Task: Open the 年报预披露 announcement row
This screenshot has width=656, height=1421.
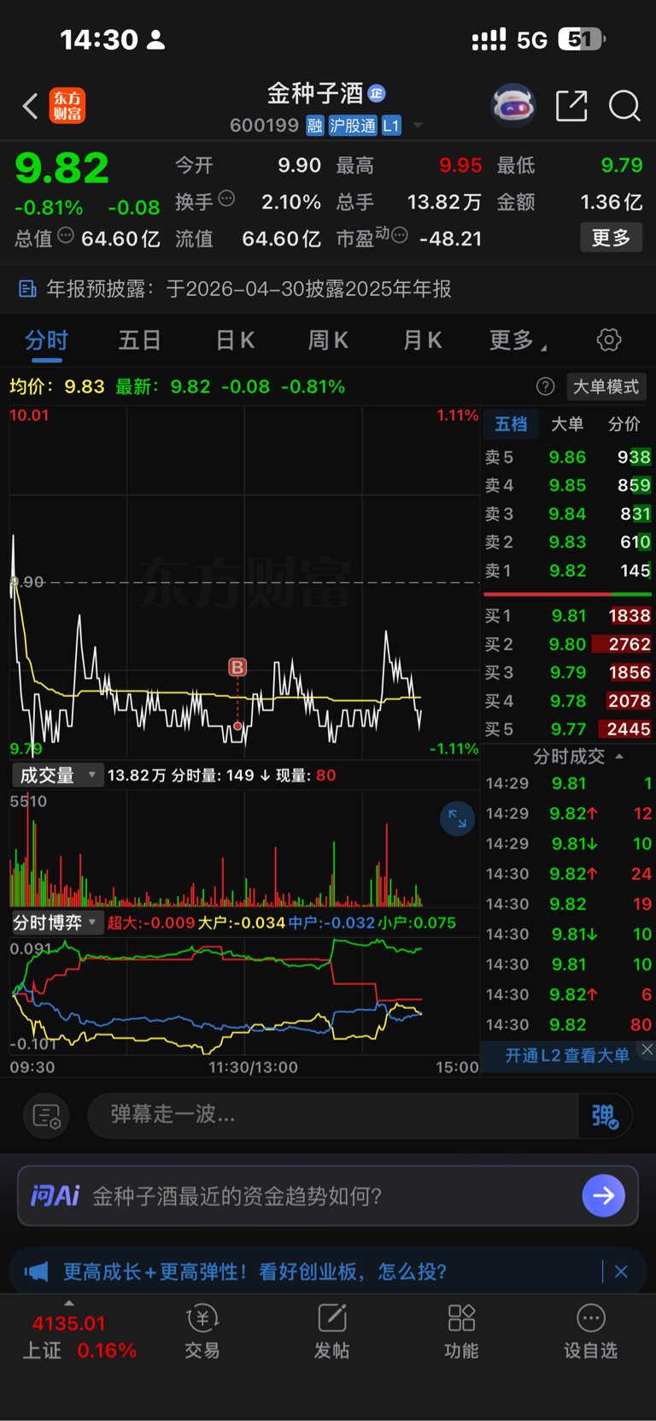Action: (328, 289)
